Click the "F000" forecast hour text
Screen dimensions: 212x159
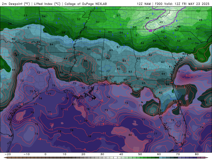[x=158, y=4]
